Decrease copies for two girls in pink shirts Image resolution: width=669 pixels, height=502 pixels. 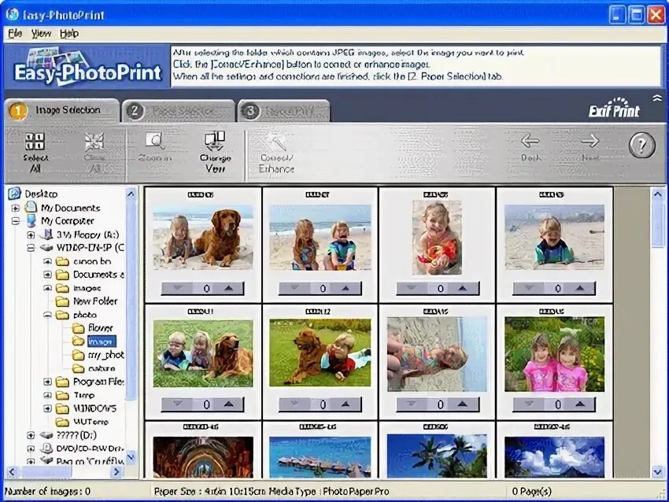(x=529, y=404)
